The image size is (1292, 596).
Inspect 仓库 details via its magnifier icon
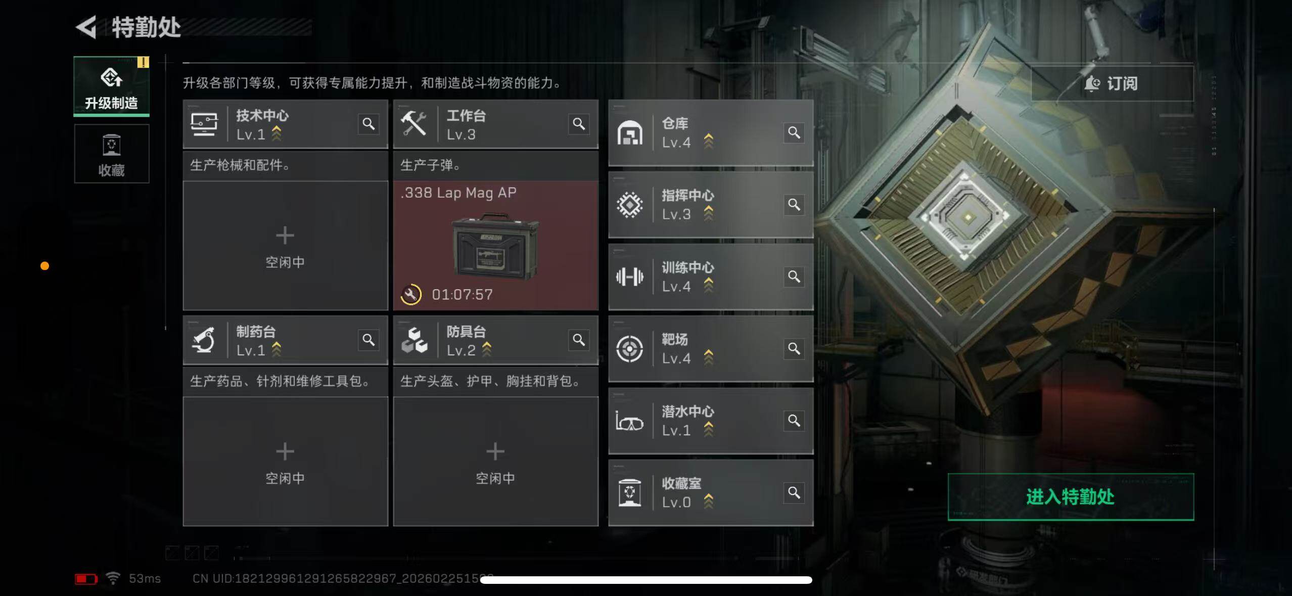click(794, 132)
